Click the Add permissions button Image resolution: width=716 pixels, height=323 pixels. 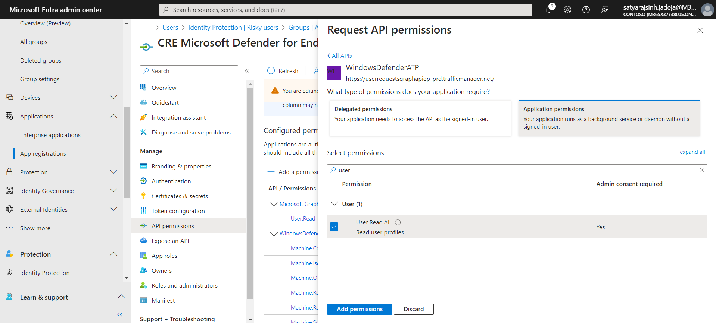(359, 309)
